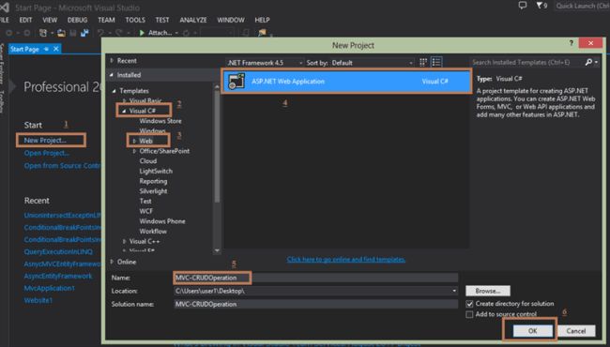
Task: Click the New Project dialog help question mark
Action: pos(572,43)
